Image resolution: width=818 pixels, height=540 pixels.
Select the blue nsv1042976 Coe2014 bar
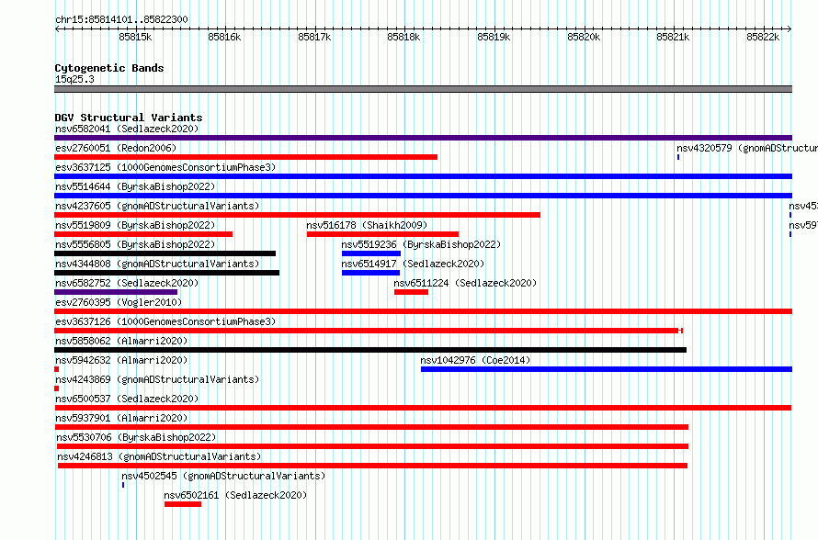[x=607, y=369]
